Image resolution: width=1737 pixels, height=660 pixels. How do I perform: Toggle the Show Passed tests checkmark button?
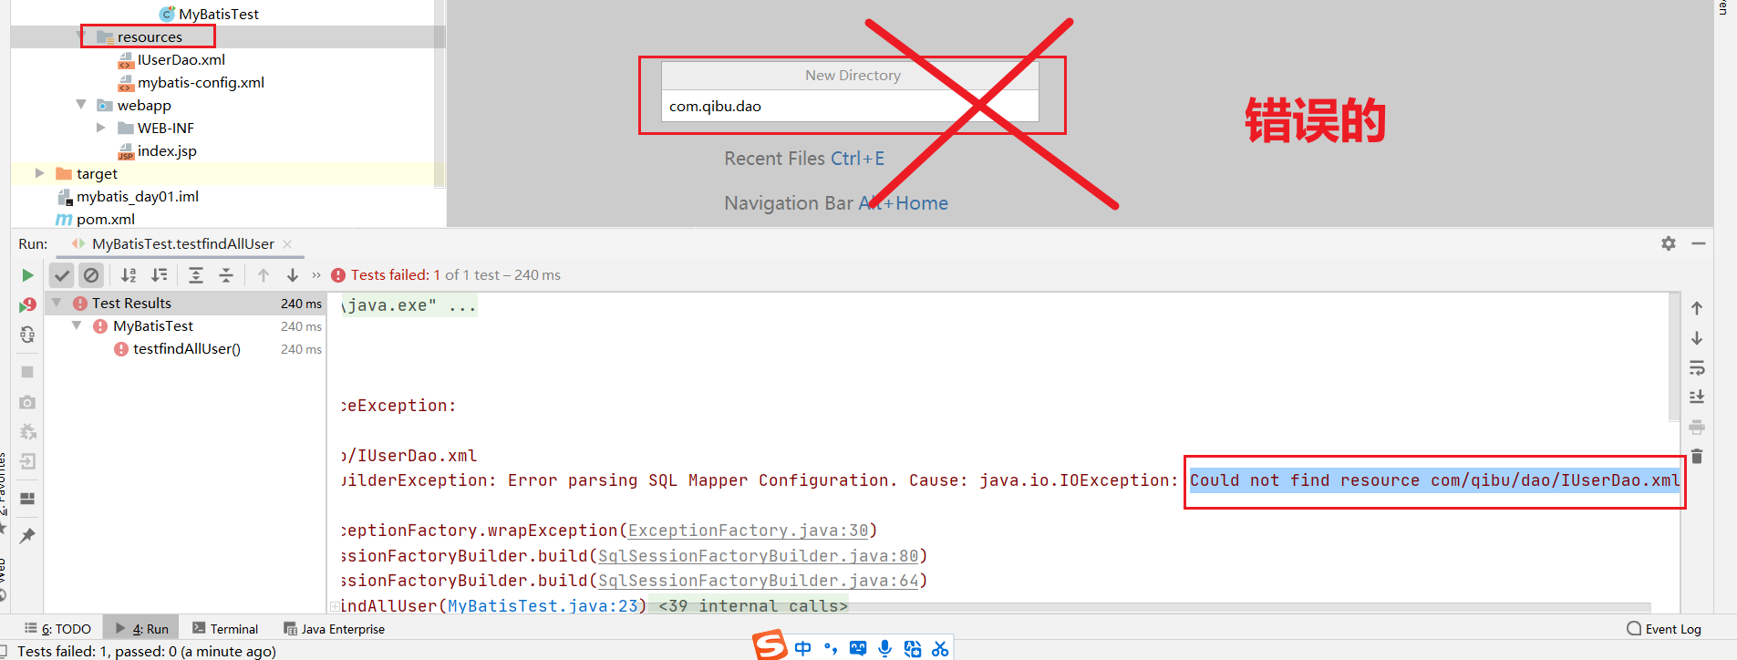pos(61,275)
